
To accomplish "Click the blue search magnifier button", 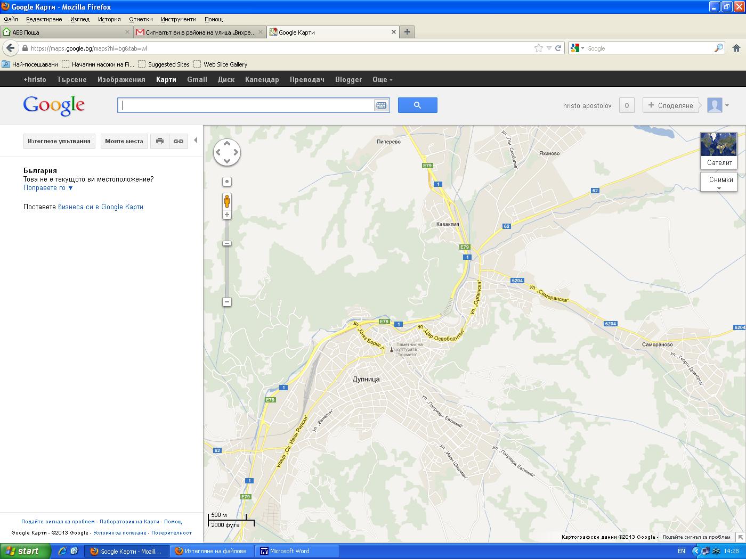I will [x=417, y=105].
